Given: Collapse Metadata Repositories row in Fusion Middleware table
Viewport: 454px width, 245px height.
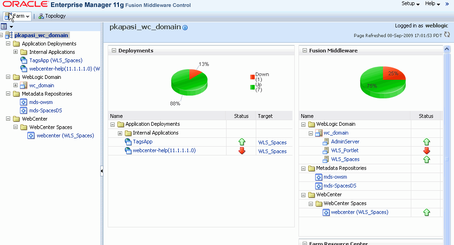Looking at the screenshot, I should 304,168.
